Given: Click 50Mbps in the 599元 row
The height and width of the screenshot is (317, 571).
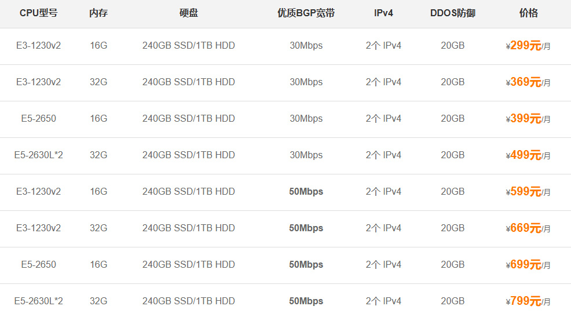Looking at the screenshot, I should [306, 191].
